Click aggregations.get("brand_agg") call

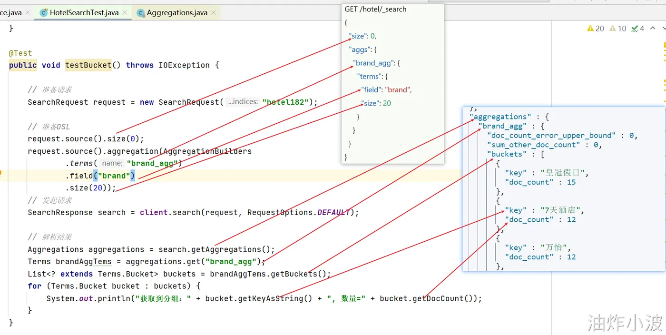(x=193, y=262)
